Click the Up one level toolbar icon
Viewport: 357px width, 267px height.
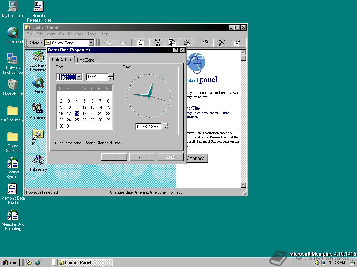pyautogui.click(x=140, y=43)
